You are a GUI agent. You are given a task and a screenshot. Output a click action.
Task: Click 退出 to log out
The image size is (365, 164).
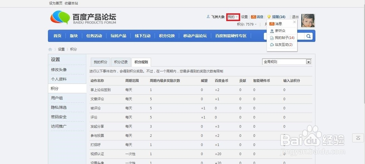pos(295,17)
